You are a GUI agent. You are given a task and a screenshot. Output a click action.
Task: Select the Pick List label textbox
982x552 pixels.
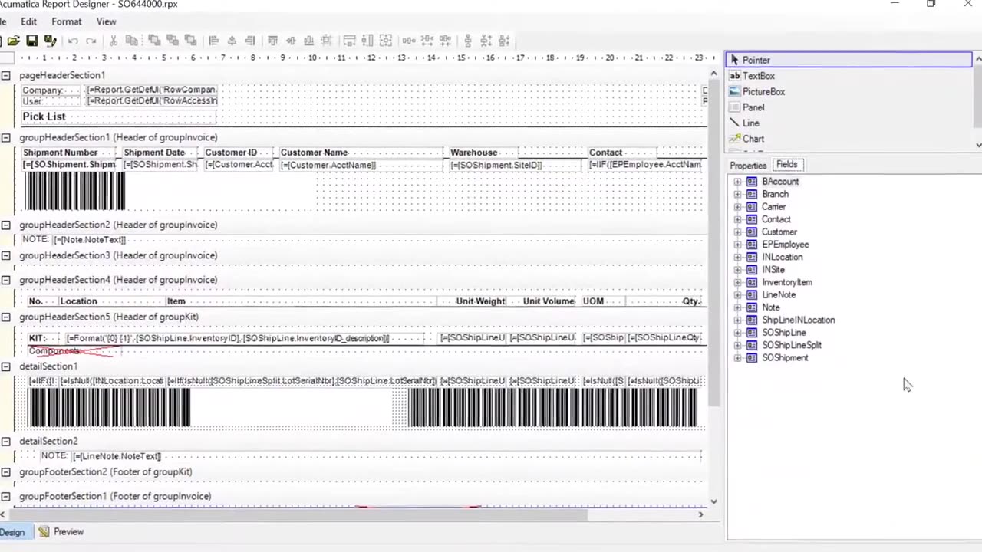[119, 117]
